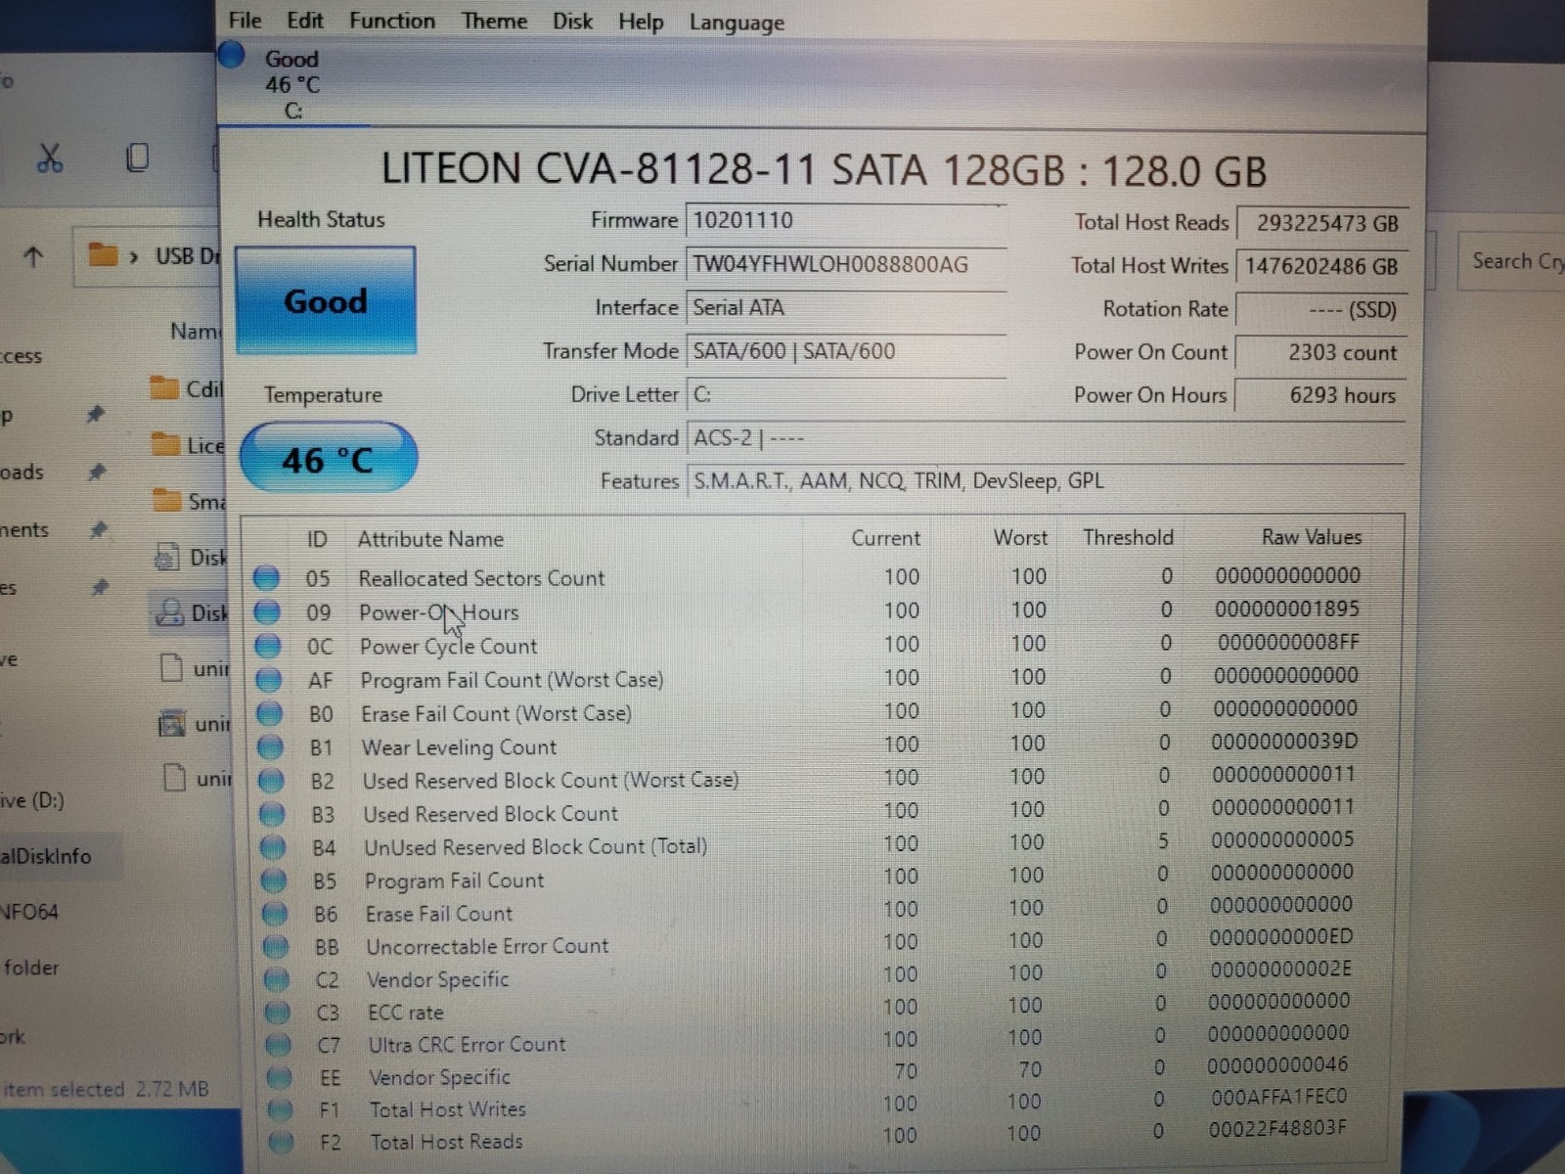Open the Edit menu
Screen dimensions: 1565x1174
(305, 21)
